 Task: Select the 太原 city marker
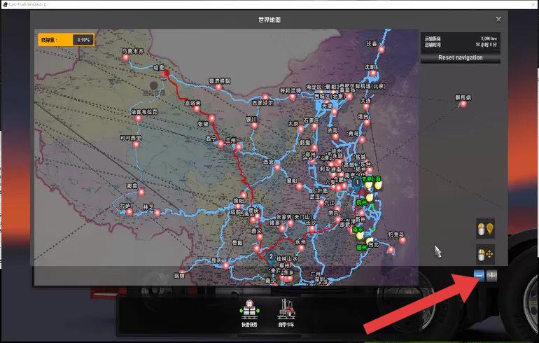pos(301,129)
